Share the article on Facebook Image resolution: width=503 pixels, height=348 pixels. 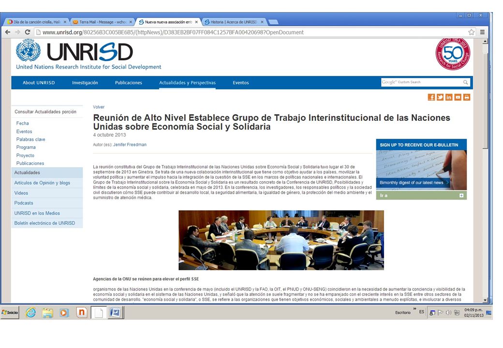tap(431, 97)
